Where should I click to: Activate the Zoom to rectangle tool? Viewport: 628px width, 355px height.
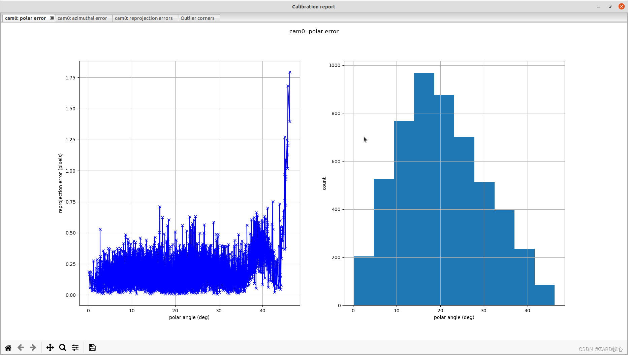coord(63,348)
